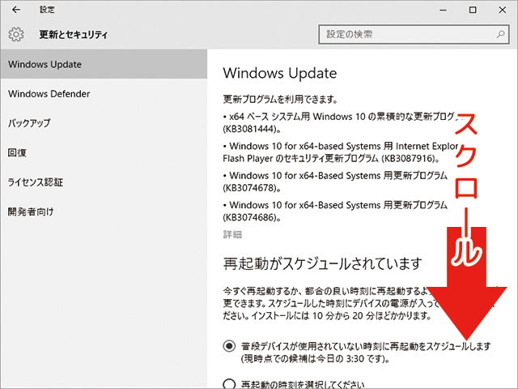Viewport: 518px width, 389px height.
Task: Go back using the back arrow
Action: 16,10
